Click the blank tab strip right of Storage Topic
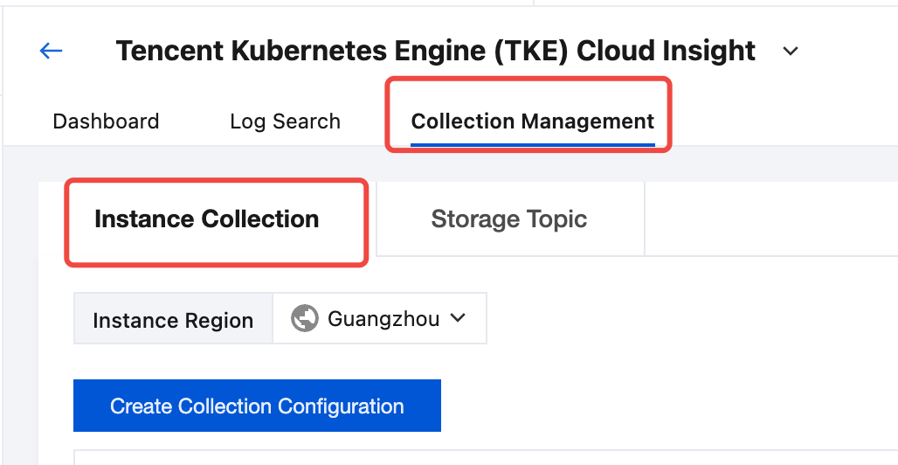Viewport: 898px width, 465px height. tap(769, 219)
